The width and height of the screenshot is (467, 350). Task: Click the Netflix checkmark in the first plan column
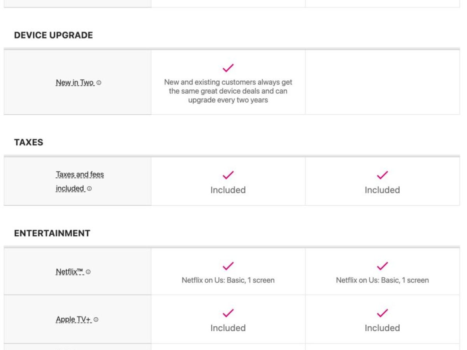[228, 266]
